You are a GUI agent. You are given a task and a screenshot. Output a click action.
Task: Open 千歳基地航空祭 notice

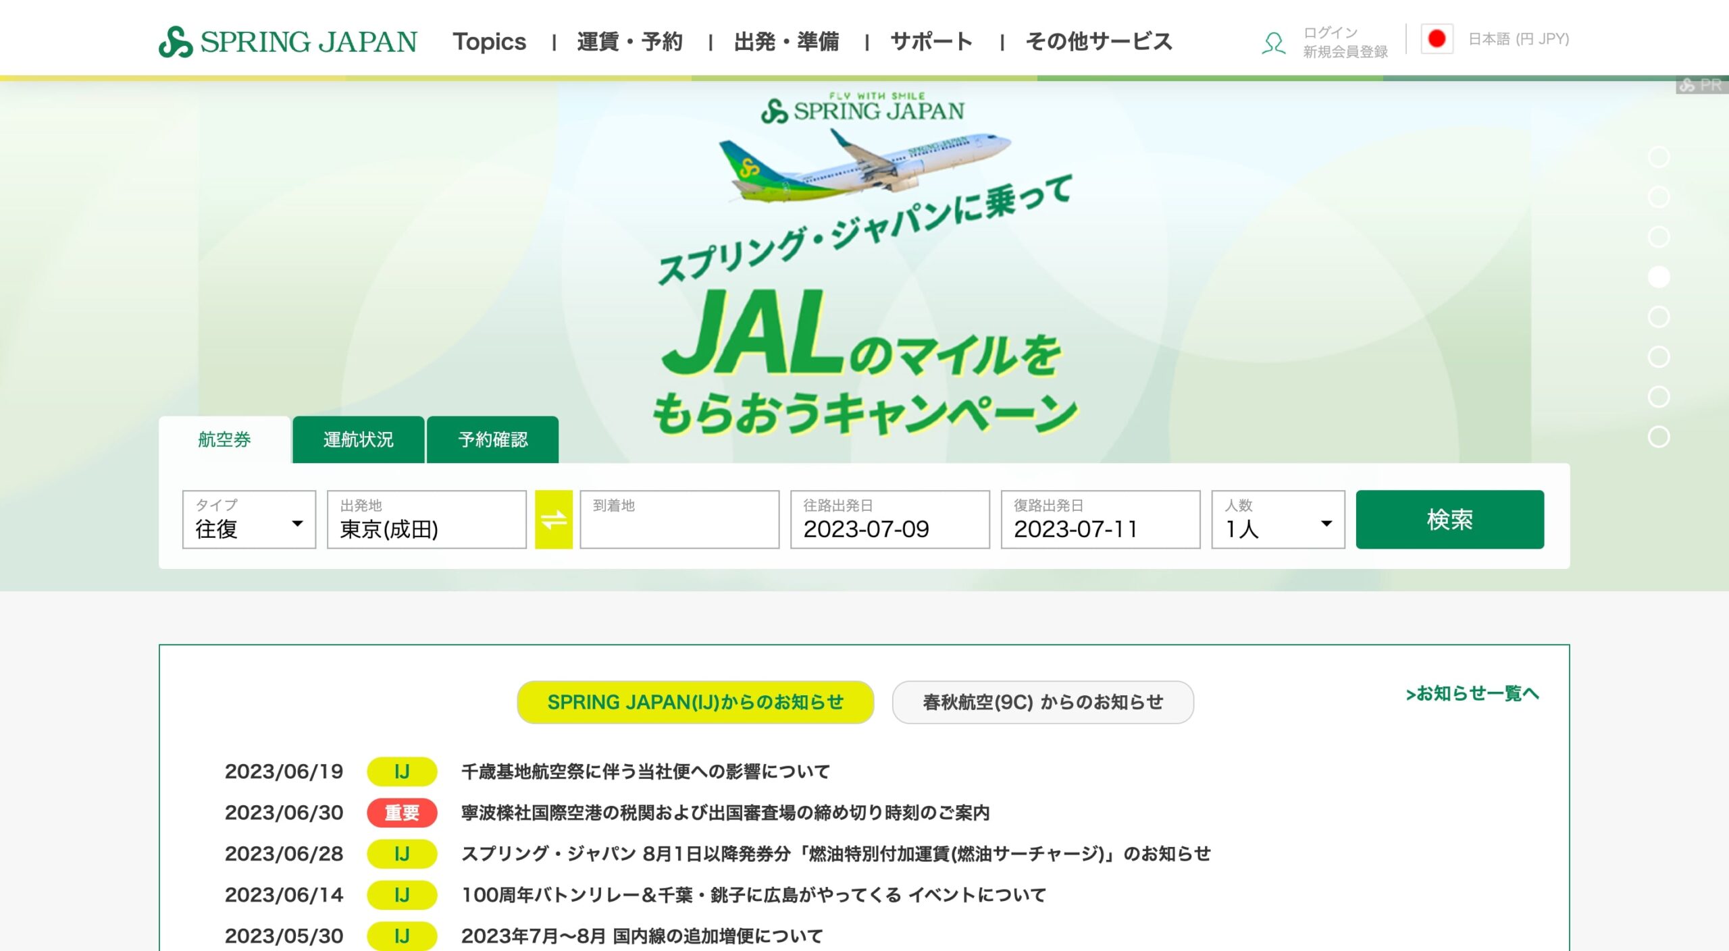point(645,771)
